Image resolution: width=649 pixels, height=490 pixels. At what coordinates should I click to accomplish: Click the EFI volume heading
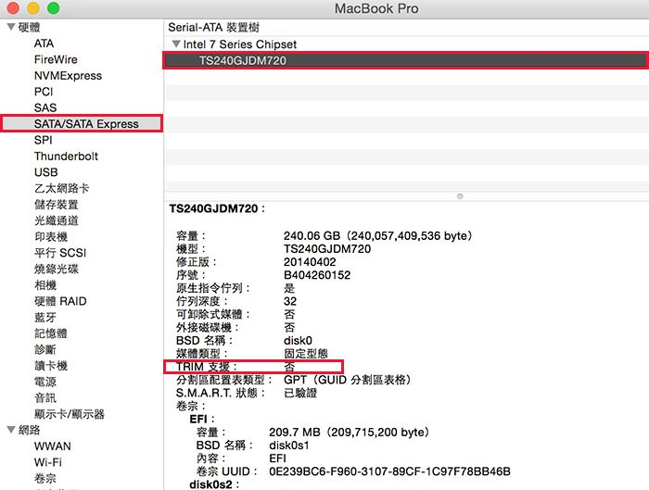[202, 419]
